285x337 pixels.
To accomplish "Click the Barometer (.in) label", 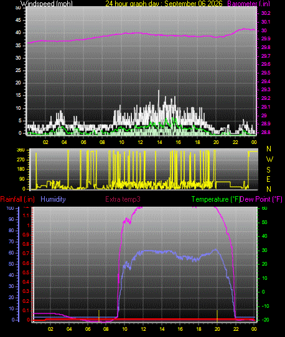I will coord(248,4).
